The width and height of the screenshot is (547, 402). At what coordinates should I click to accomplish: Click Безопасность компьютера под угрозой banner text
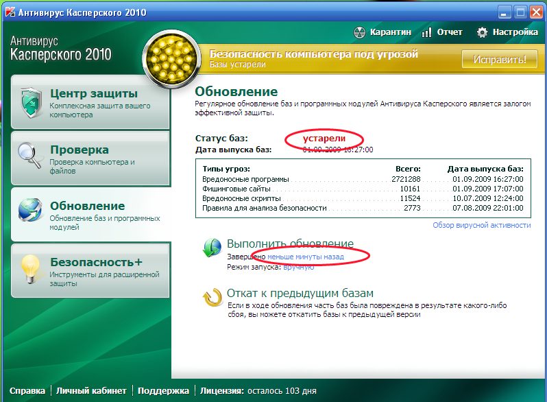[x=314, y=54]
